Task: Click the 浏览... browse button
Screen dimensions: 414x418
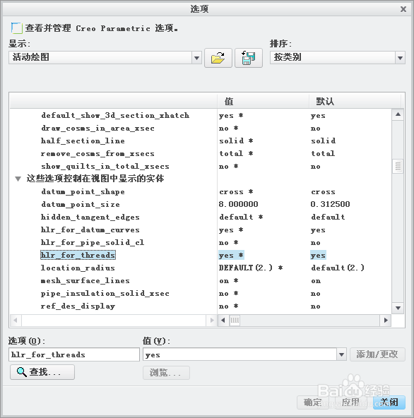Action: point(166,373)
